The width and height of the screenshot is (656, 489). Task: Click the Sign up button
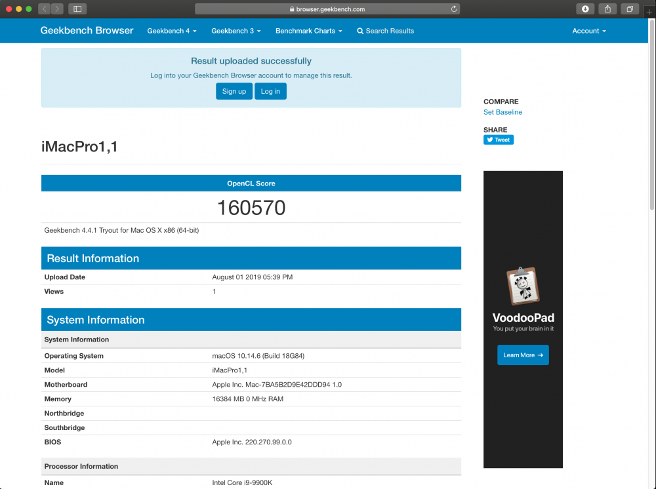click(x=234, y=91)
